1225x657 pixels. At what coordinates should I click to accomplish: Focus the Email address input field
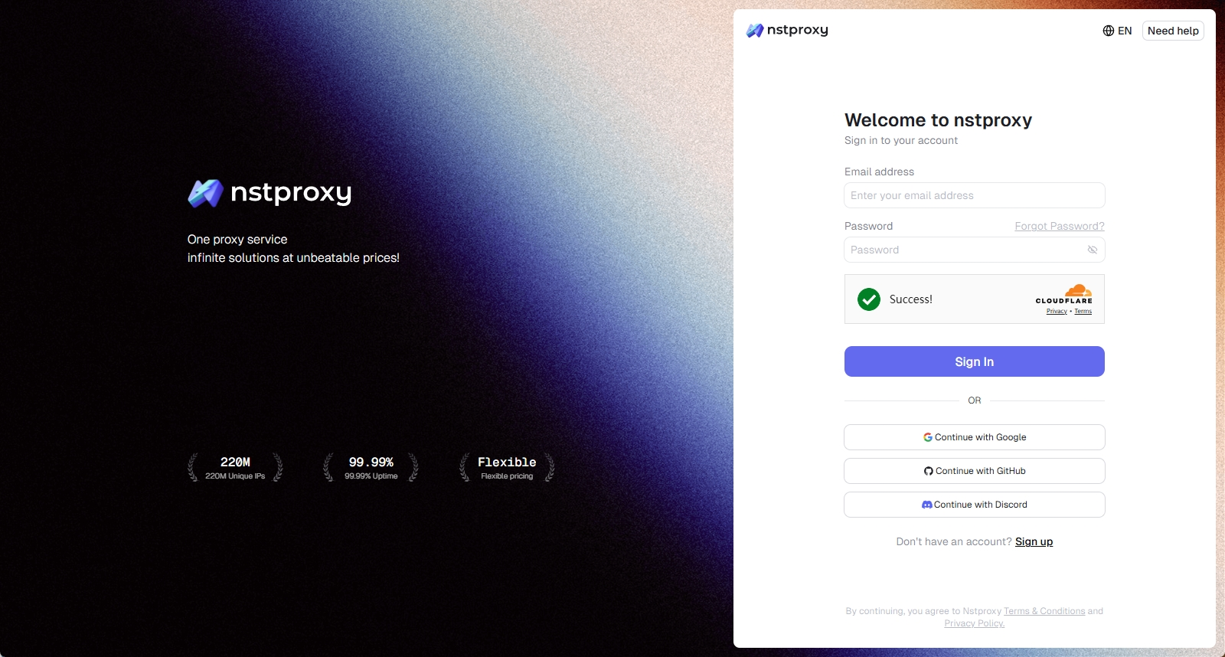(x=974, y=195)
